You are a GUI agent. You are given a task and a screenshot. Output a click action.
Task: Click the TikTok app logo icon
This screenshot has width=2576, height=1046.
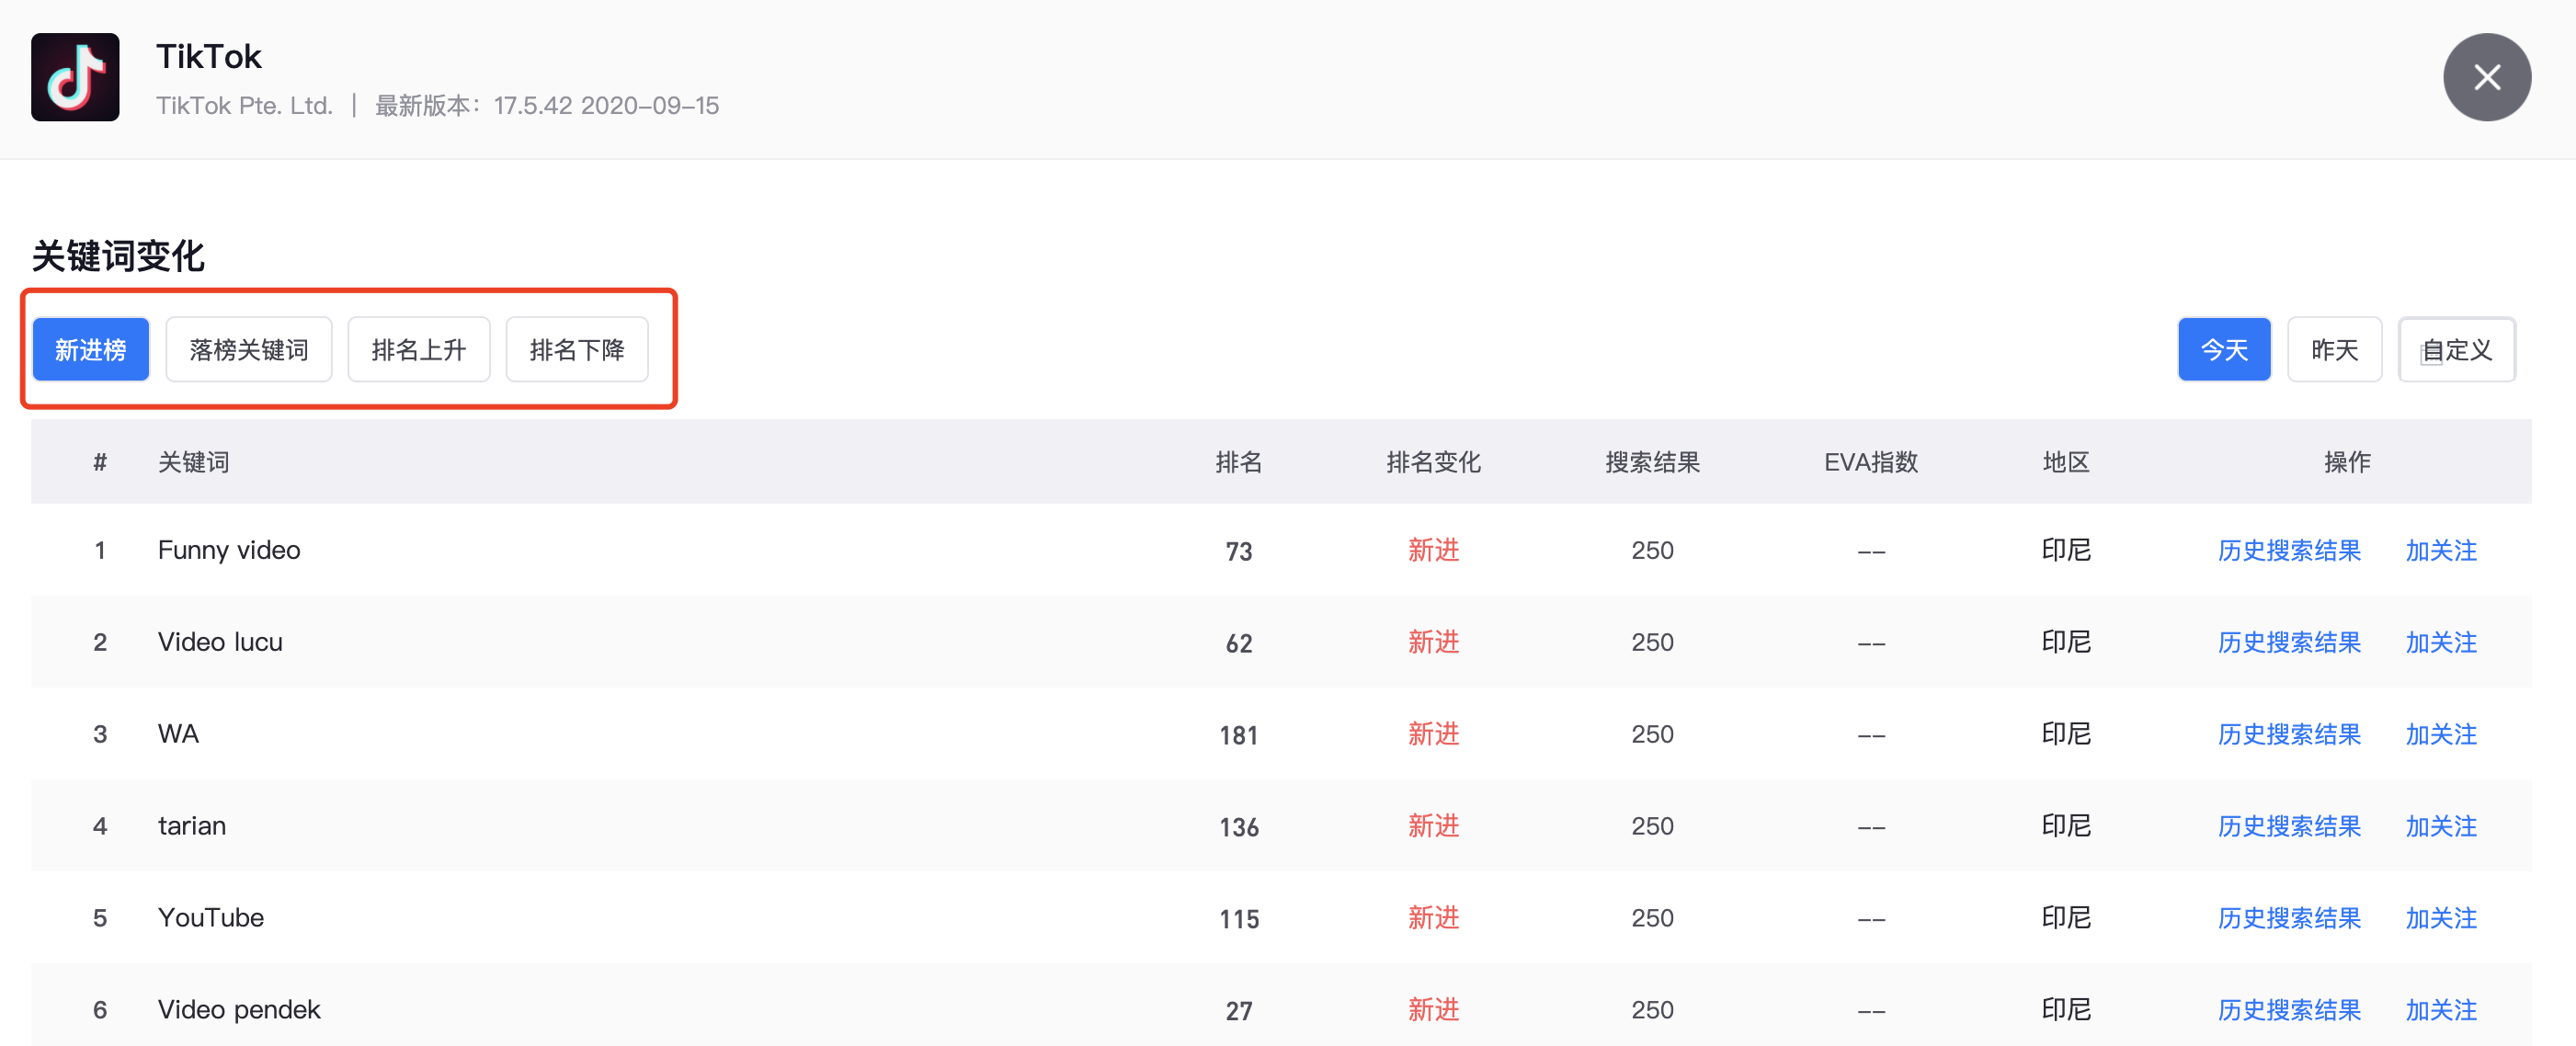click(75, 77)
